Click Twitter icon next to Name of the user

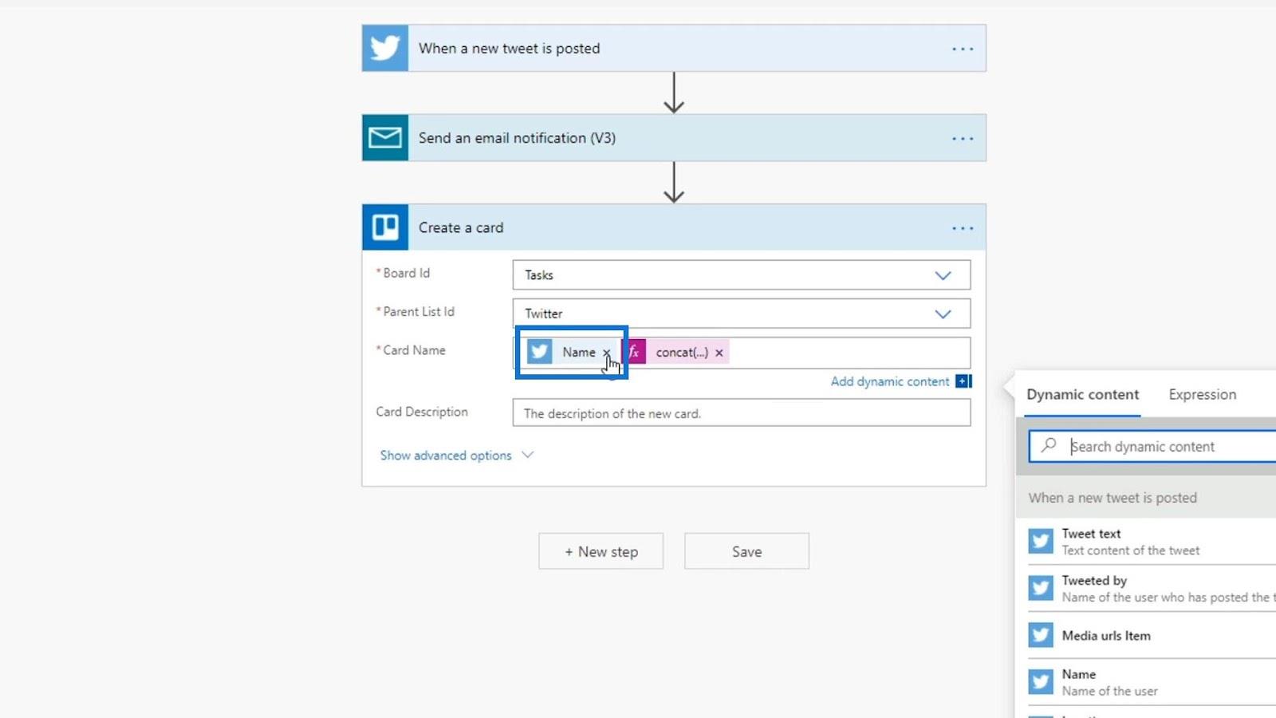(1040, 682)
